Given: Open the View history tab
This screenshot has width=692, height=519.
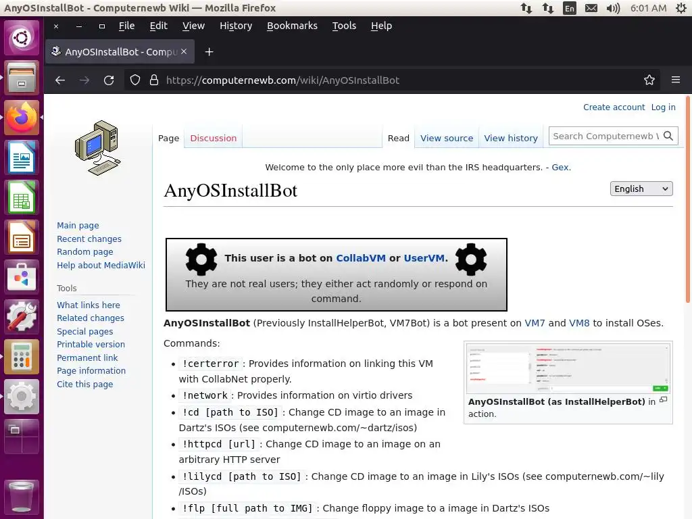Looking at the screenshot, I should pos(511,138).
